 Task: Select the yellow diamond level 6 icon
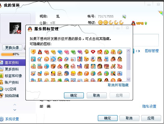click(53, 52)
